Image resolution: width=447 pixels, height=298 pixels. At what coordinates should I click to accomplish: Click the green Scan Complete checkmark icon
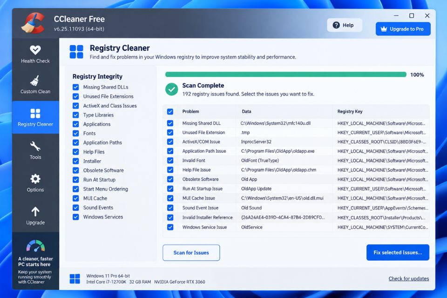pos(172,89)
